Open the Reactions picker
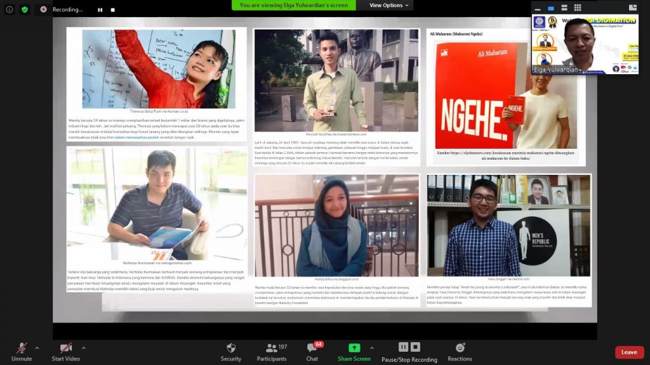 click(460, 350)
